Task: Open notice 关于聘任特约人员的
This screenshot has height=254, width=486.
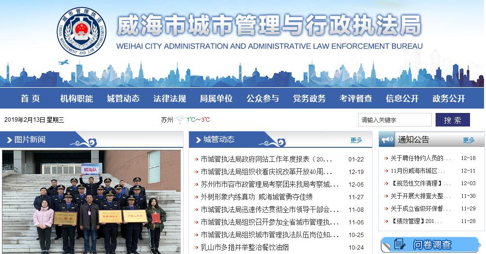Action: [420, 158]
